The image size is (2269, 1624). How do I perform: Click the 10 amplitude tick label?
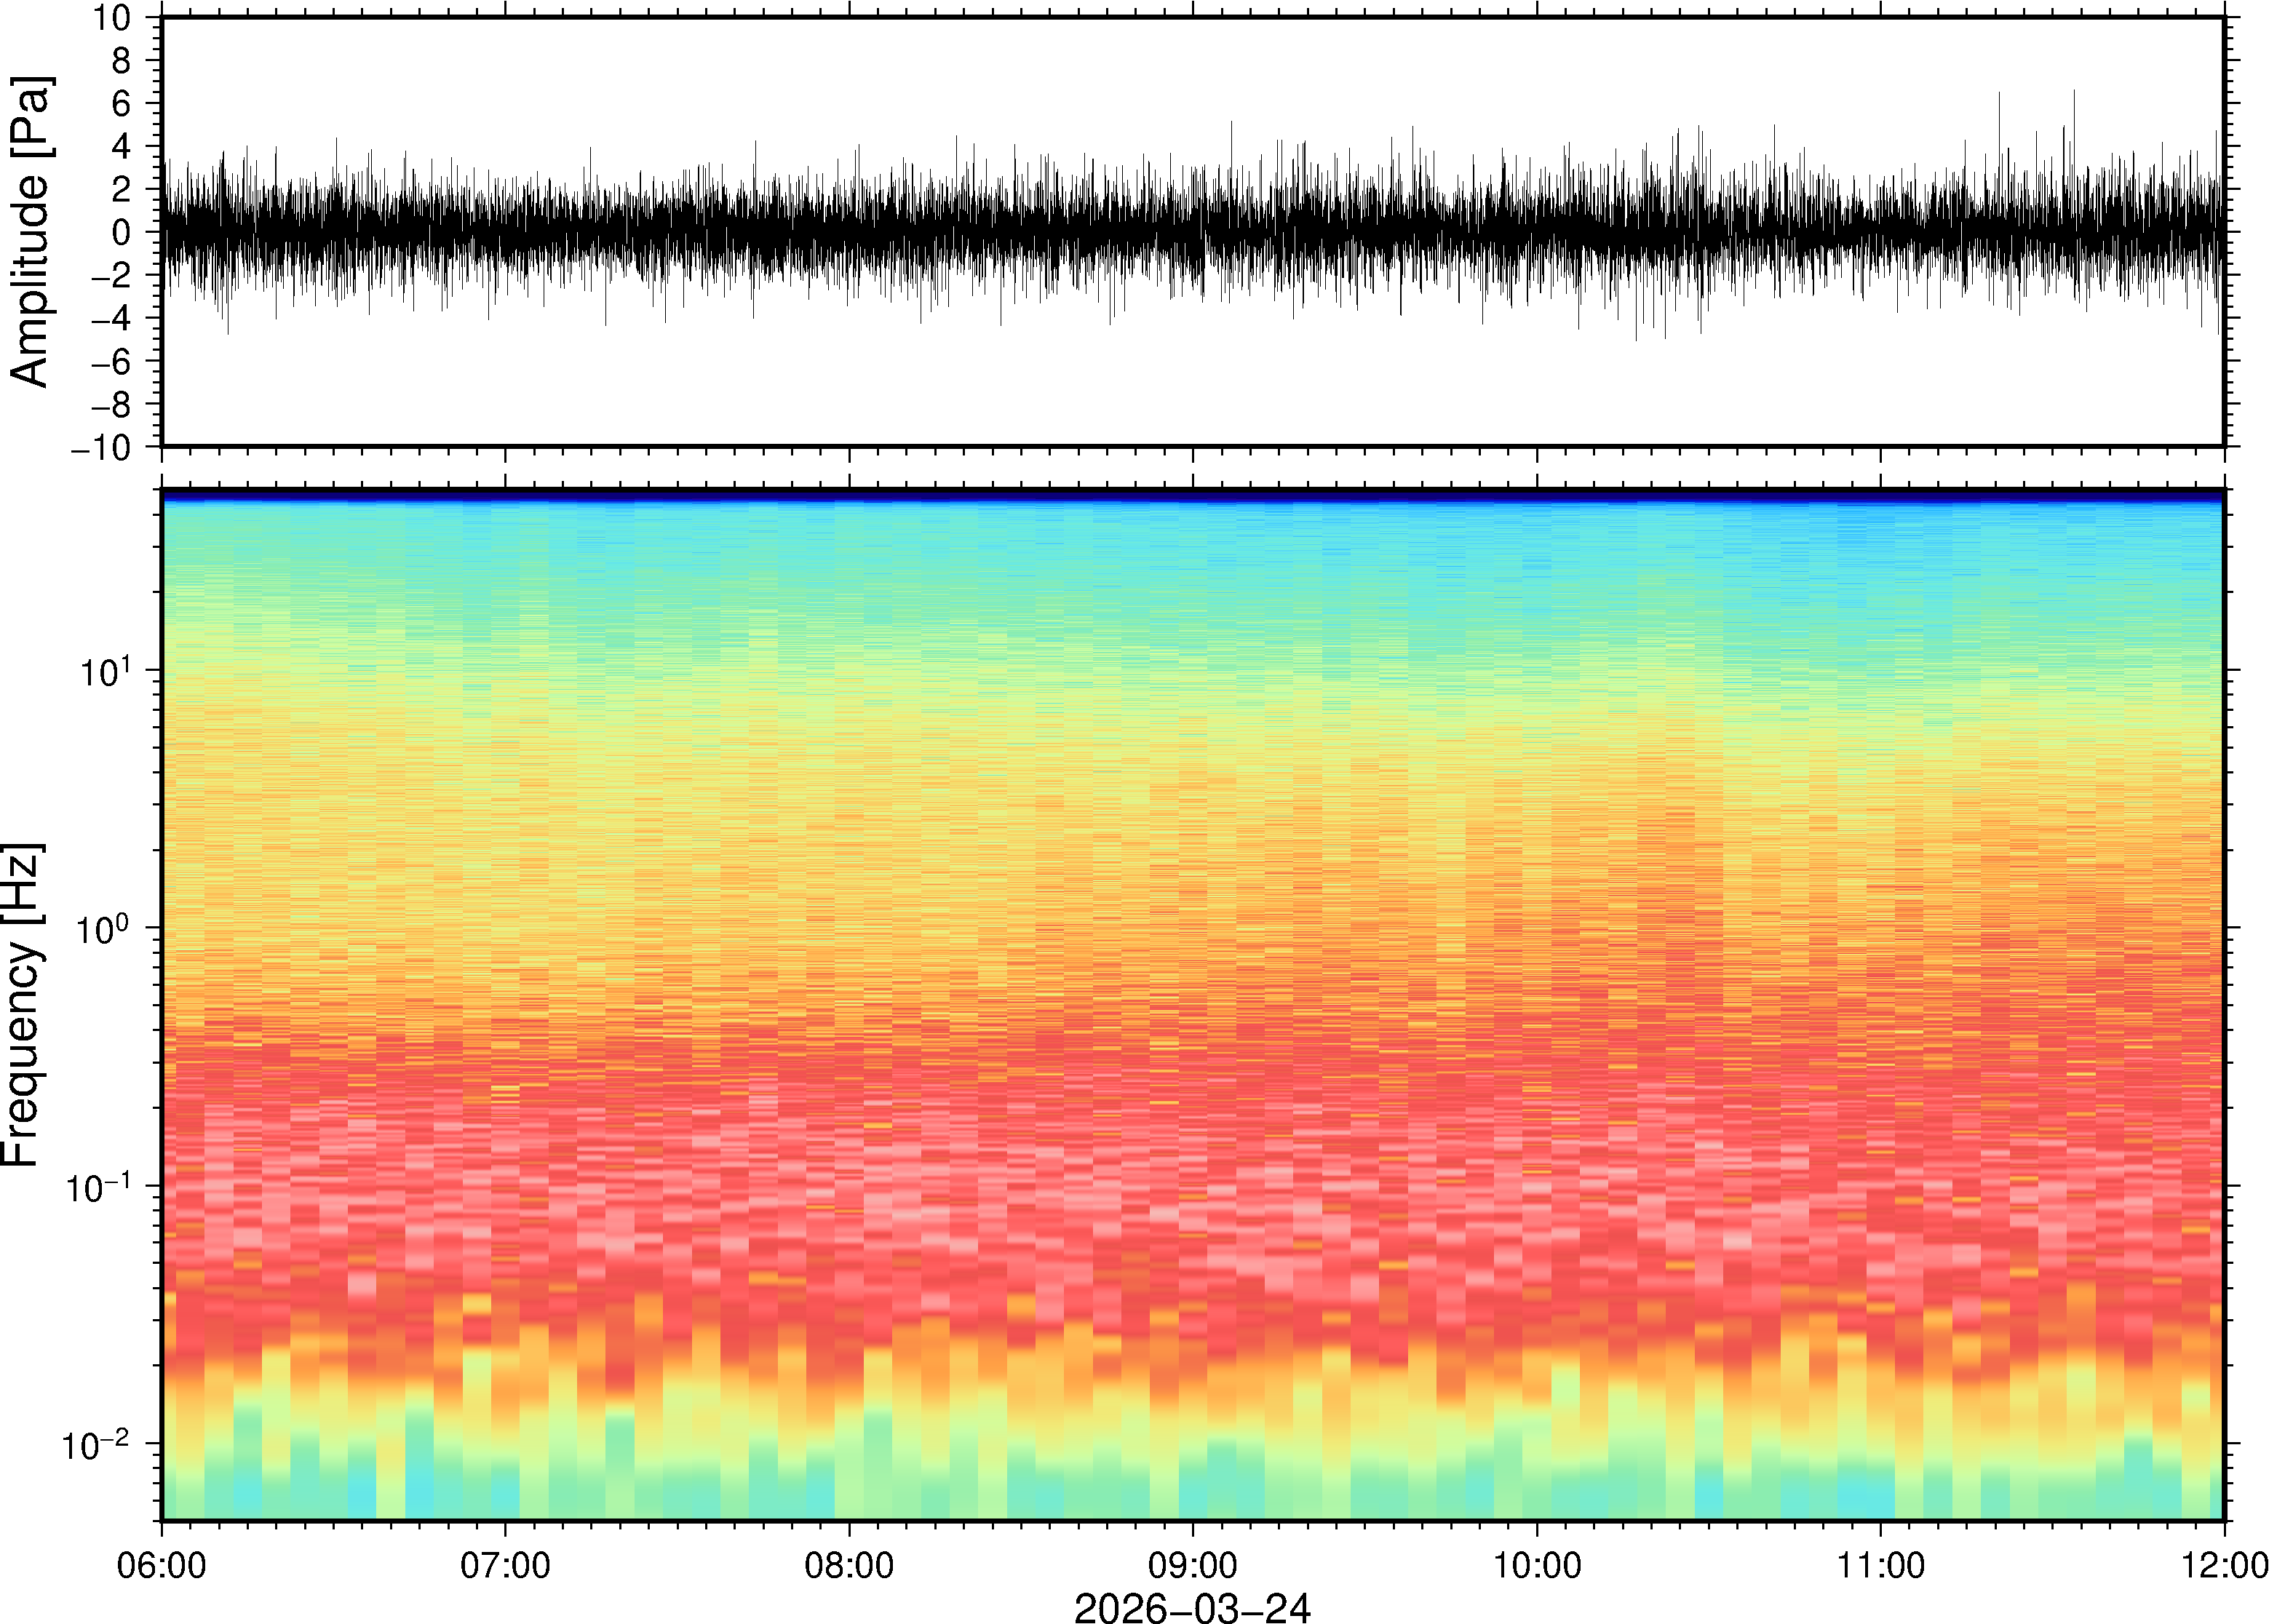(x=113, y=18)
